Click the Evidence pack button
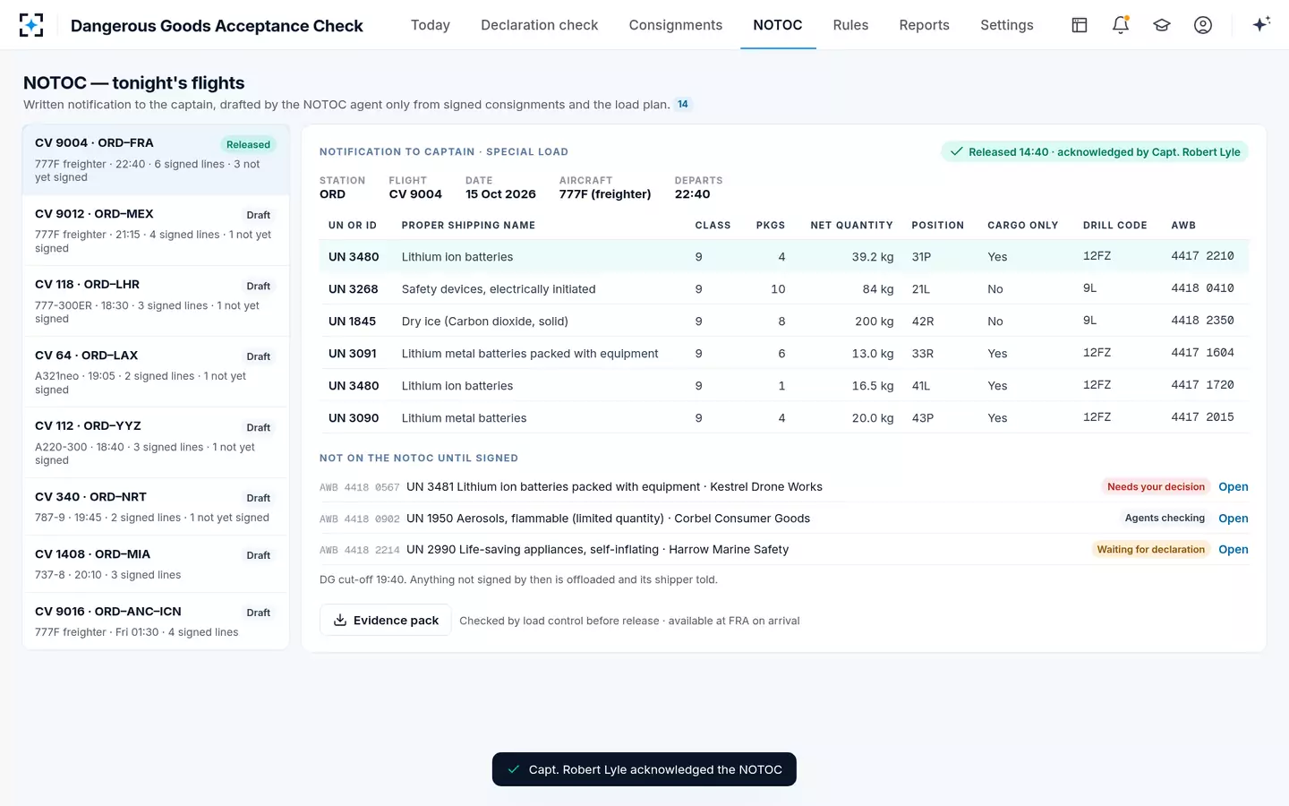 [x=386, y=620]
